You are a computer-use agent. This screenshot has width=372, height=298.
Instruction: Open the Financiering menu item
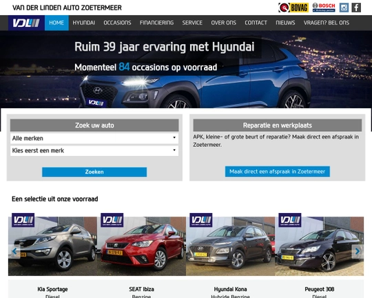coord(156,23)
